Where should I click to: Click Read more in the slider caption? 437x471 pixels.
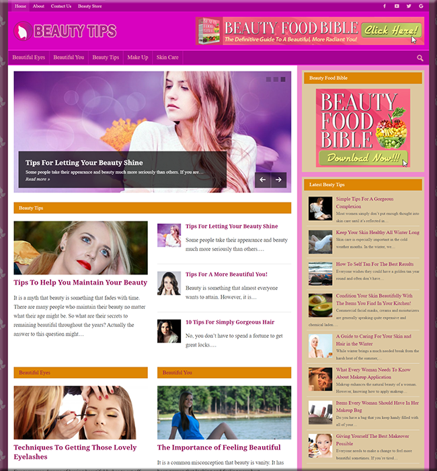click(x=38, y=180)
